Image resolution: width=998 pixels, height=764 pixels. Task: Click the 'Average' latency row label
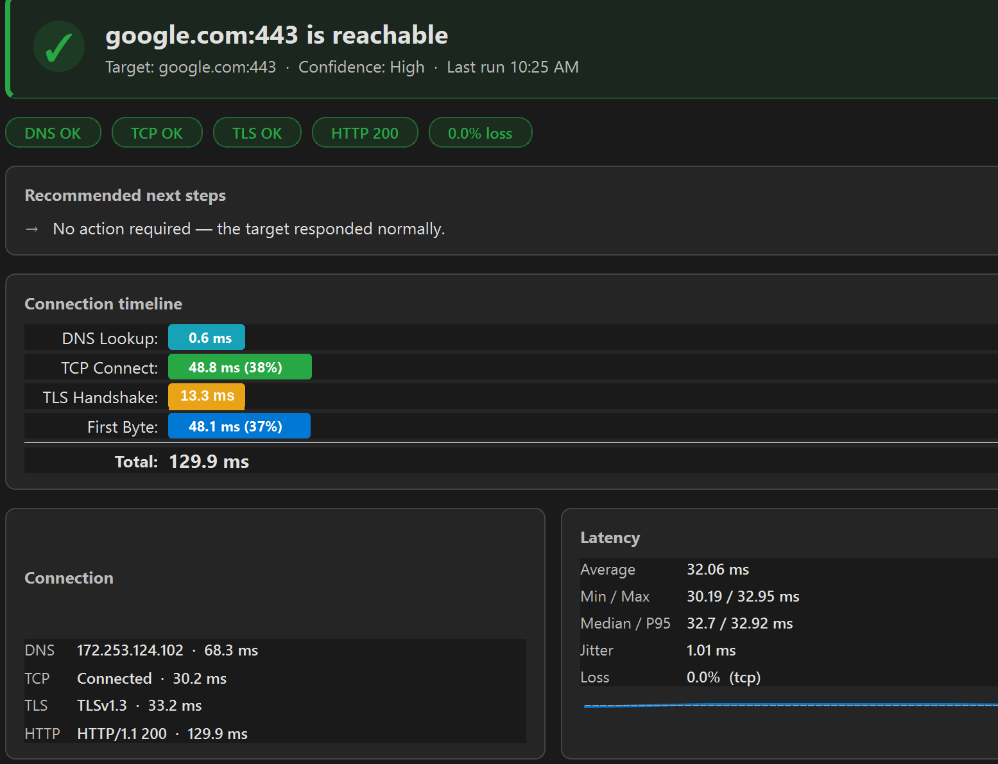608,569
